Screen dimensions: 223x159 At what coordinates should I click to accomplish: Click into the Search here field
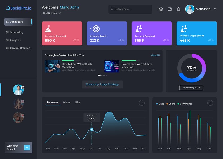point(130,9)
